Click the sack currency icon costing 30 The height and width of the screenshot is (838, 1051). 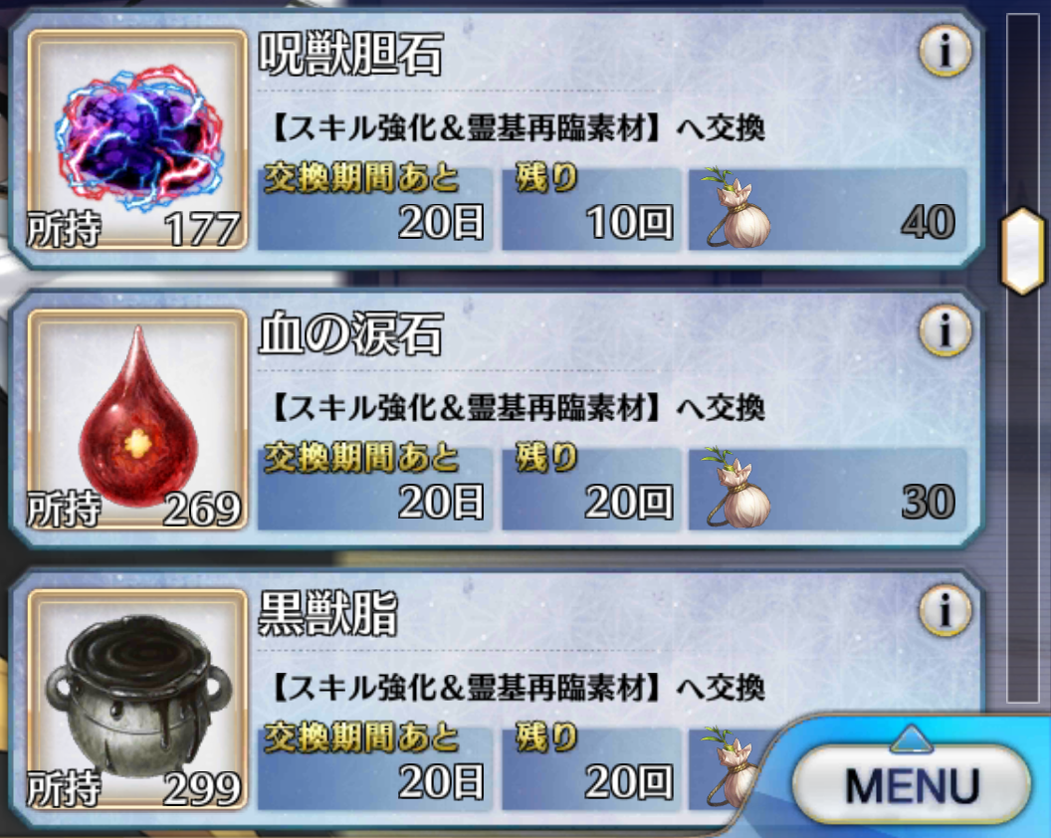coord(736,488)
